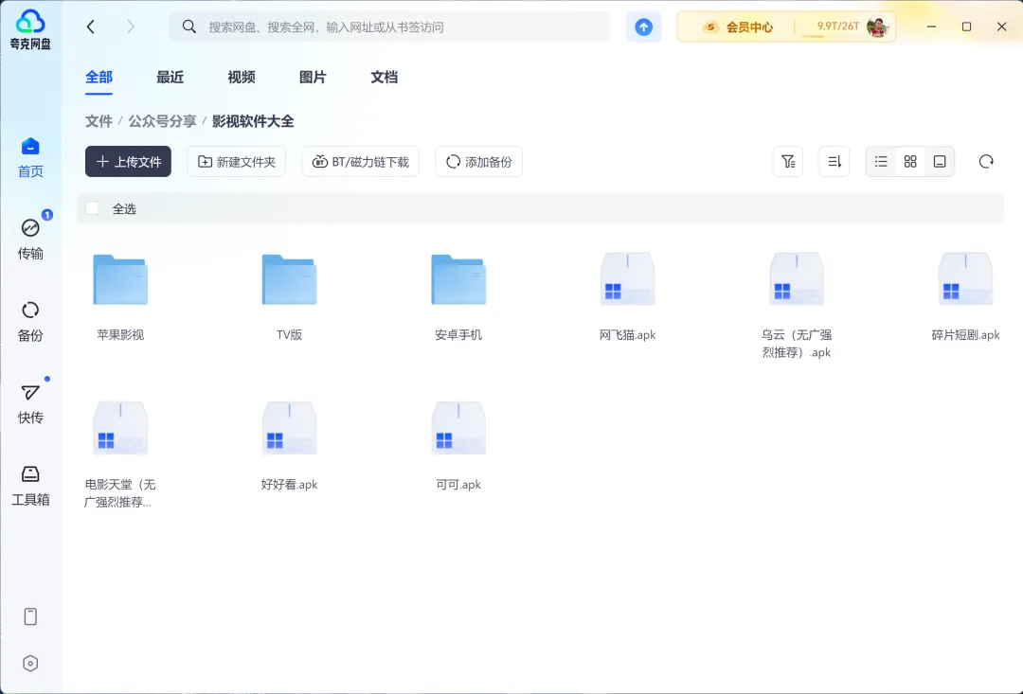Click the 可可.apk file name

tap(458, 484)
